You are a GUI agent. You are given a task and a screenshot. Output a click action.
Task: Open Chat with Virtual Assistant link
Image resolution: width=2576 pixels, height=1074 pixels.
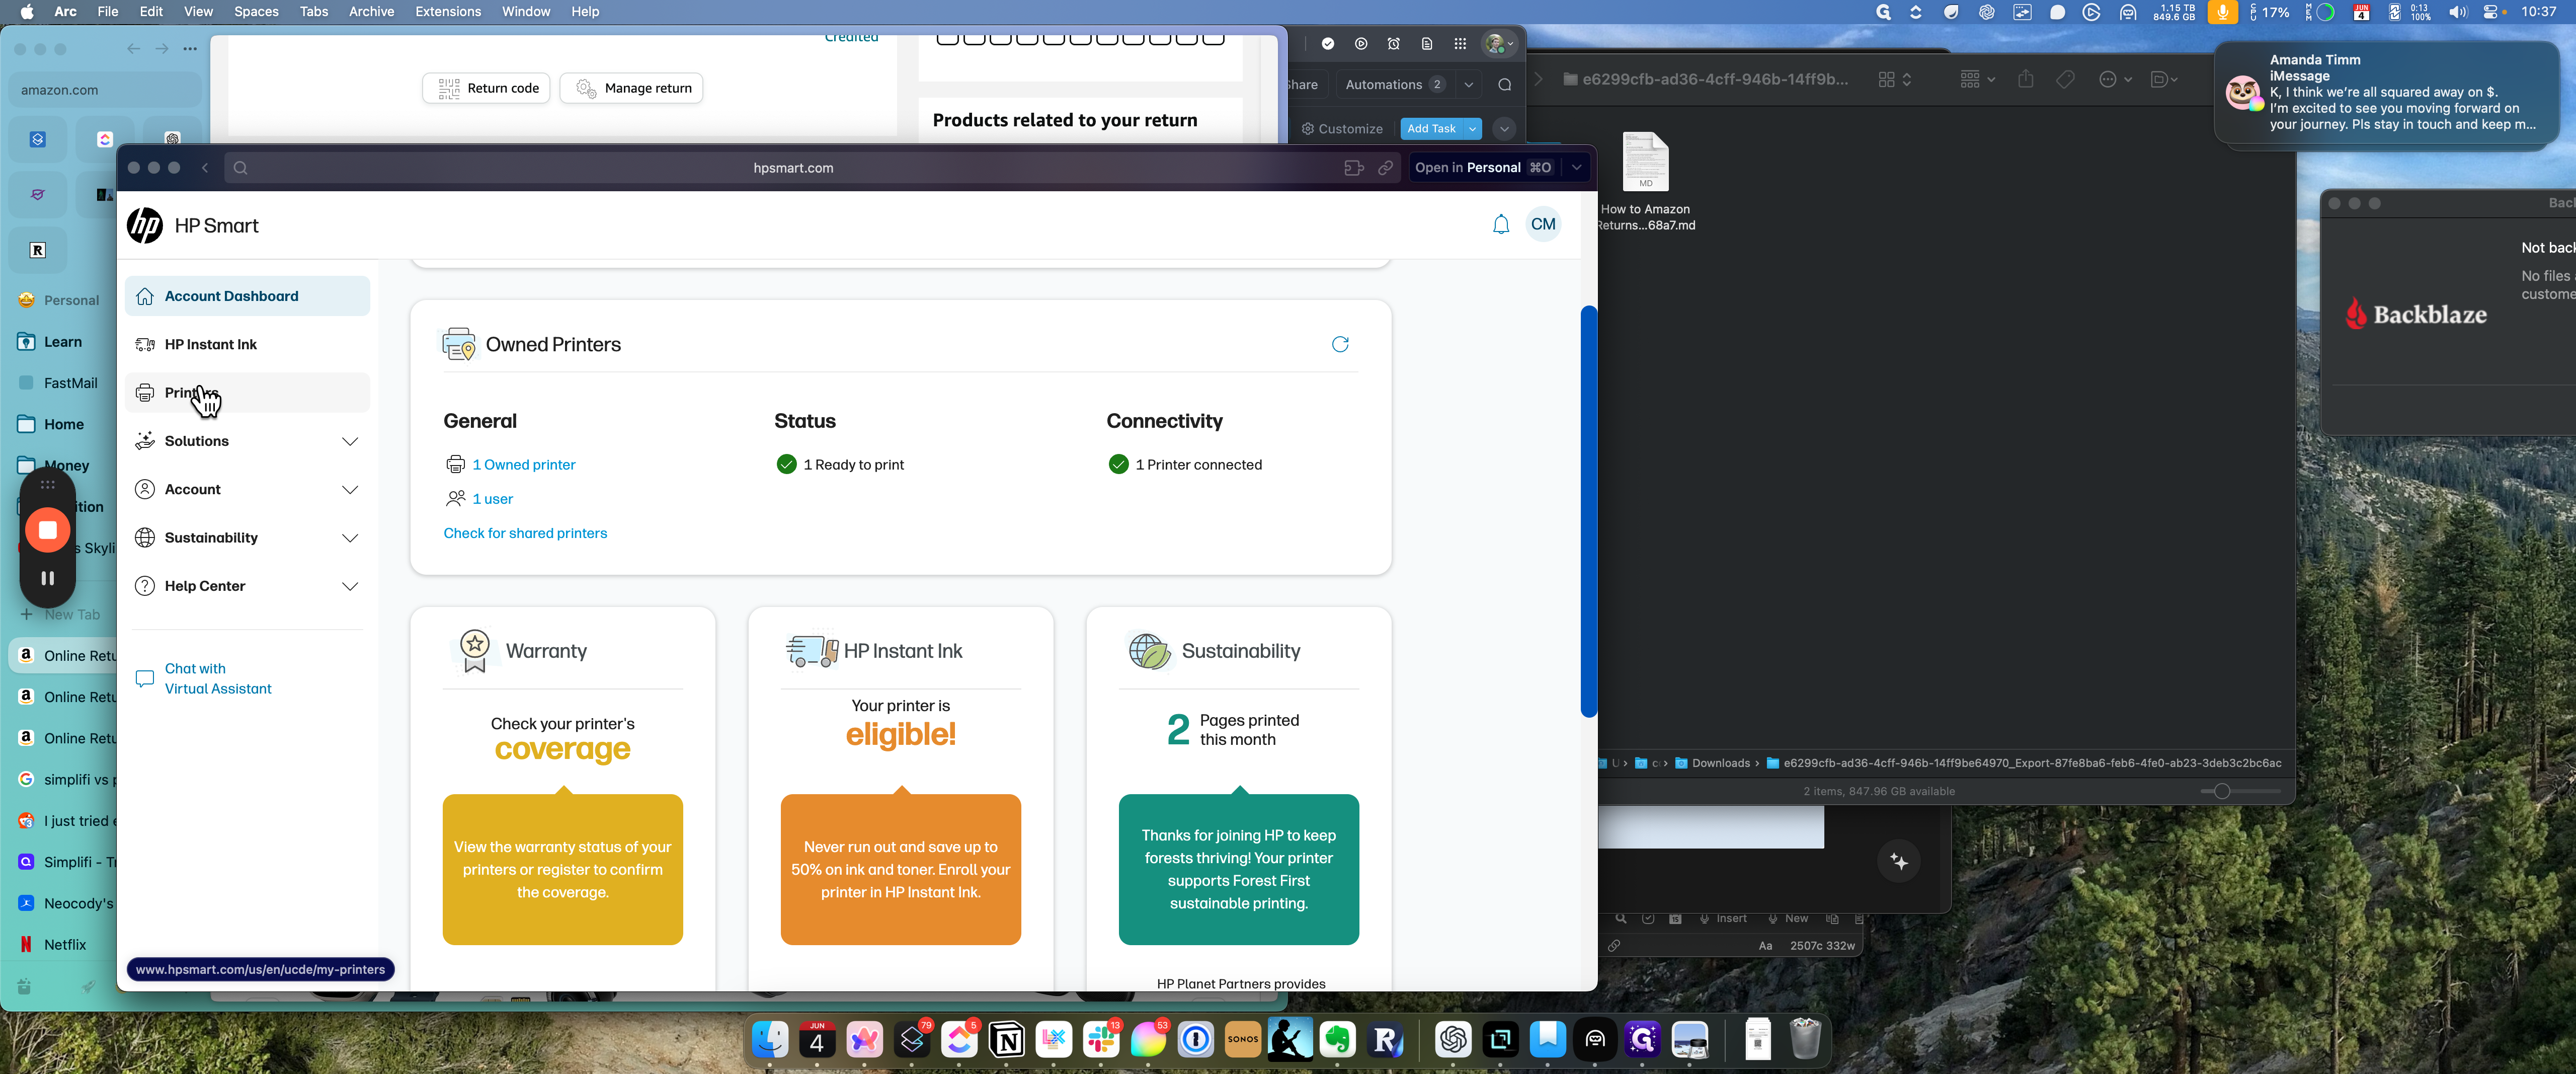point(218,678)
